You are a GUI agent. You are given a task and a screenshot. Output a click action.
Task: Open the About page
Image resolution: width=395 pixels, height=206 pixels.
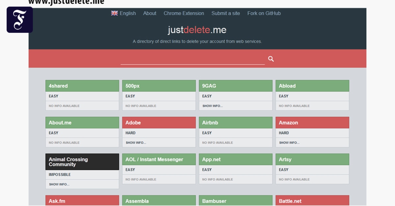tap(149, 13)
